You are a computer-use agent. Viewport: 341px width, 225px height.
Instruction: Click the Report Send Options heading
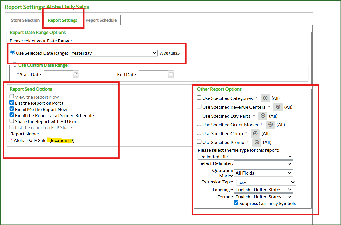click(31, 89)
